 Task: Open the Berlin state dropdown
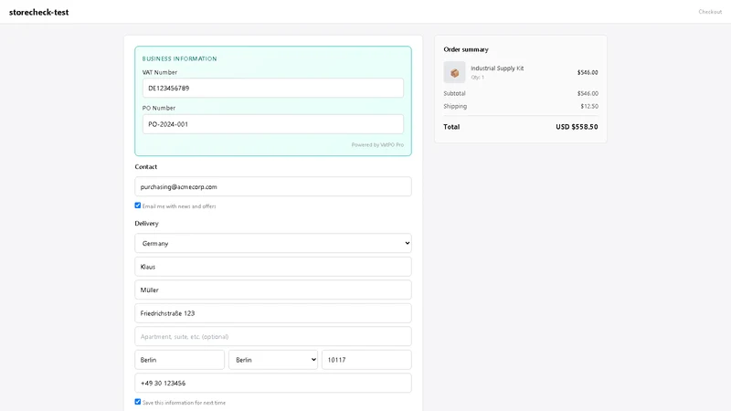coord(273,360)
